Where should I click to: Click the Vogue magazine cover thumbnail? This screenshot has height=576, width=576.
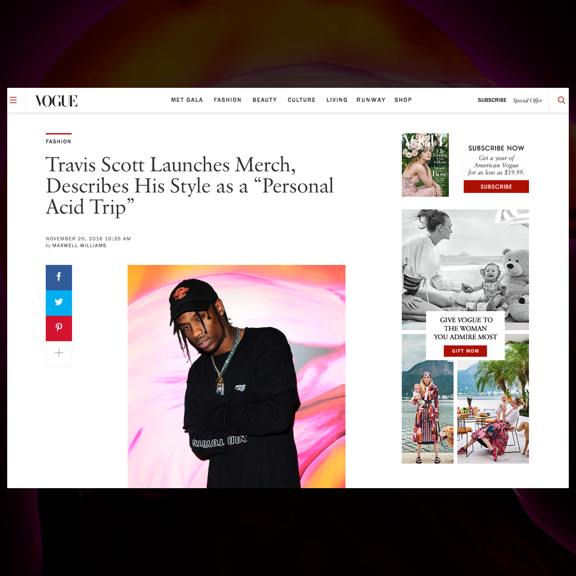(425, 165)
